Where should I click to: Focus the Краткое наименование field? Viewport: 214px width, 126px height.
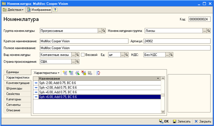[x=84, y=41]
